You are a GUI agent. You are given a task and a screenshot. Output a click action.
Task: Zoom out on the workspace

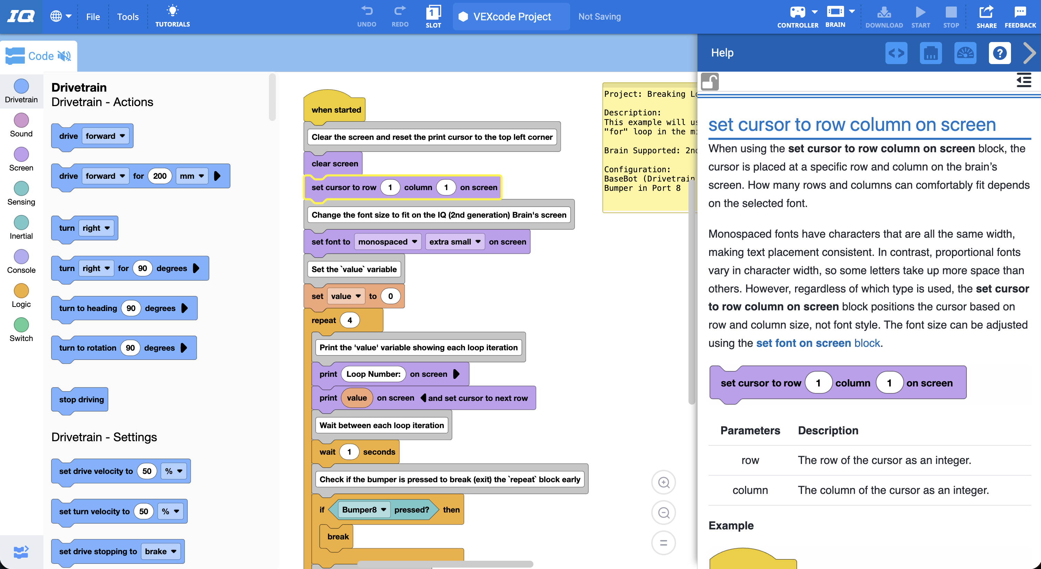click(x=664, y=513)
